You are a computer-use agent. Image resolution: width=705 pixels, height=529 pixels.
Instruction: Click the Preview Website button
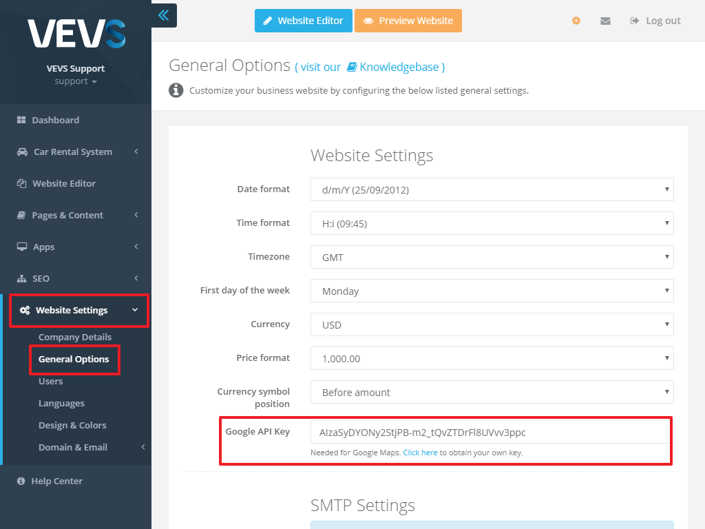point(408,21)
